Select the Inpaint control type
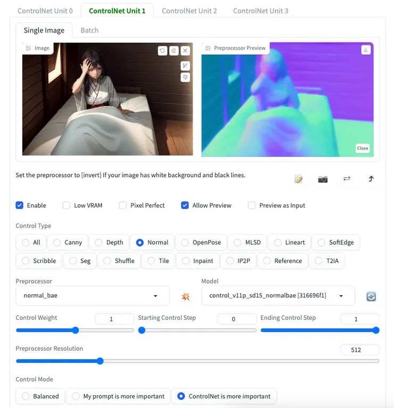 pos(198,261)
